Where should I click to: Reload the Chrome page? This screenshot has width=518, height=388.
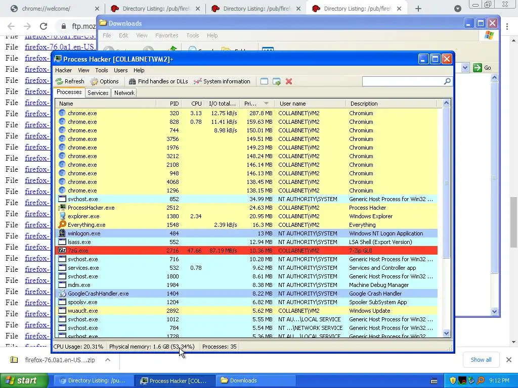[x=44, y=26]
